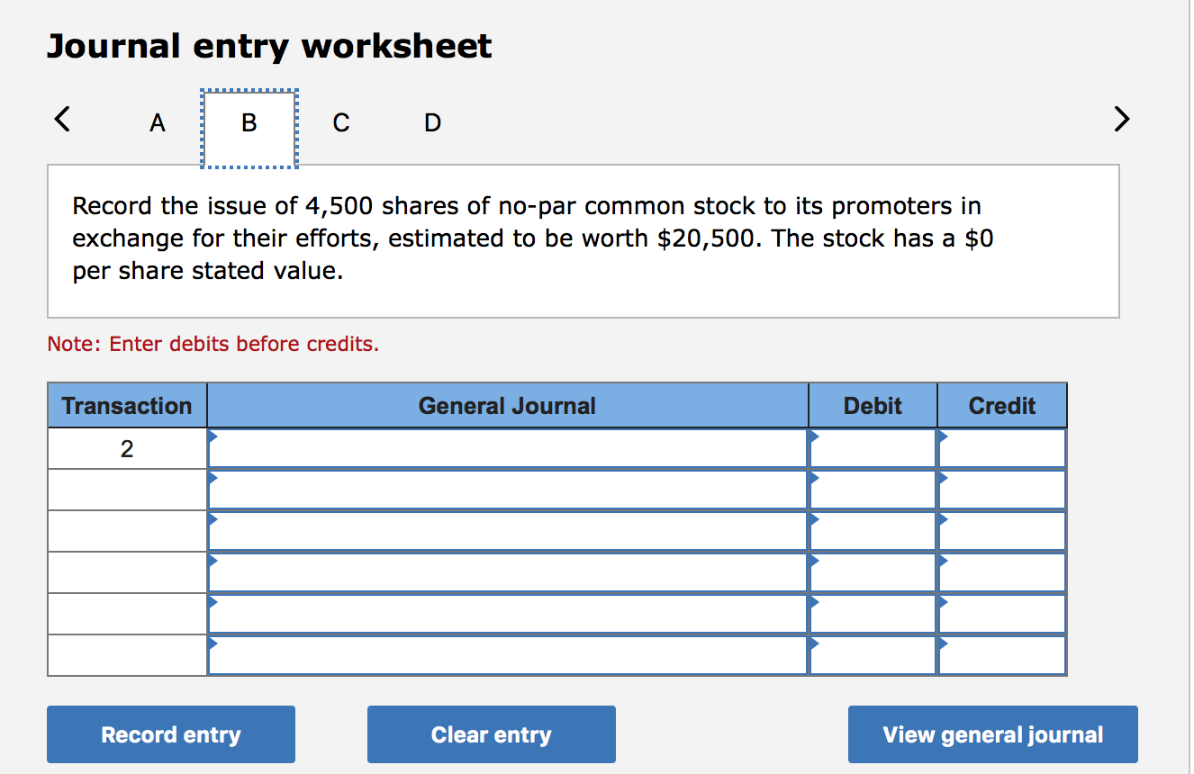The width and height of the screenshot is (1194, 774).
Task: Open General Journal dropdown in transaction 2 row
Action: tap(508, 448)
